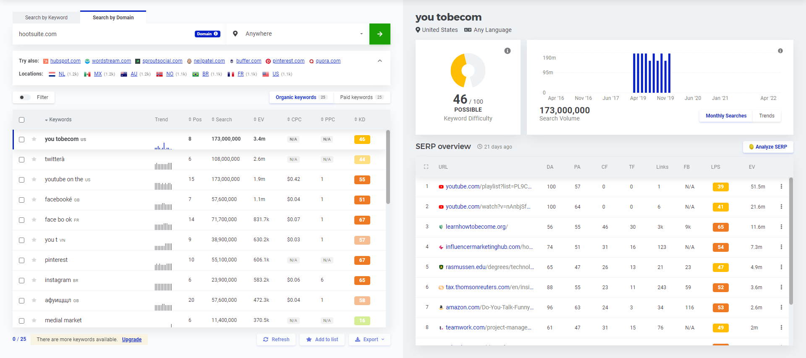Star the 'instagram' keyword row
This screenshot has width=806, height=358.
click(34, 280)
